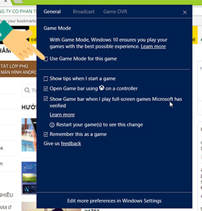Screen dimensions: 202x211
Task: Open the Broadcast tab
Action: click(x=83, y=12)
